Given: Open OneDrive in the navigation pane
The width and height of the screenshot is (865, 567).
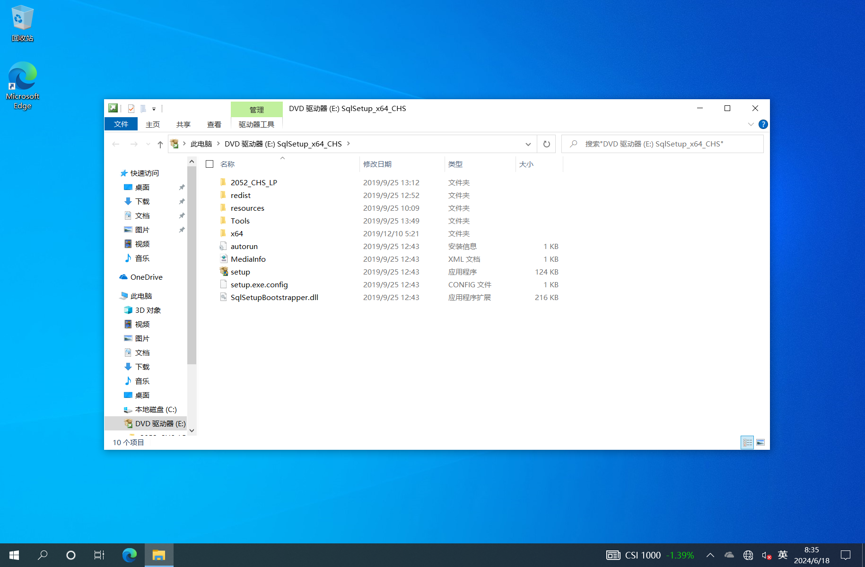Looking at the screenshot, I should (146, 277).
